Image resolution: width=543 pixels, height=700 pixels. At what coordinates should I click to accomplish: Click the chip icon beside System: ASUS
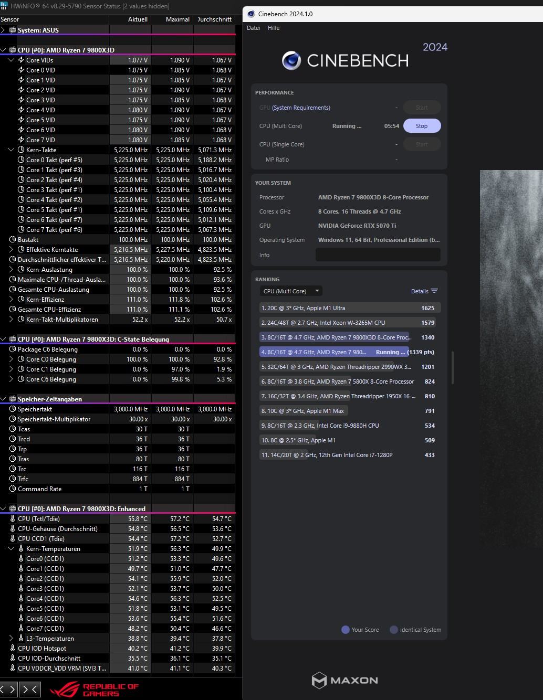coord(13,30)
